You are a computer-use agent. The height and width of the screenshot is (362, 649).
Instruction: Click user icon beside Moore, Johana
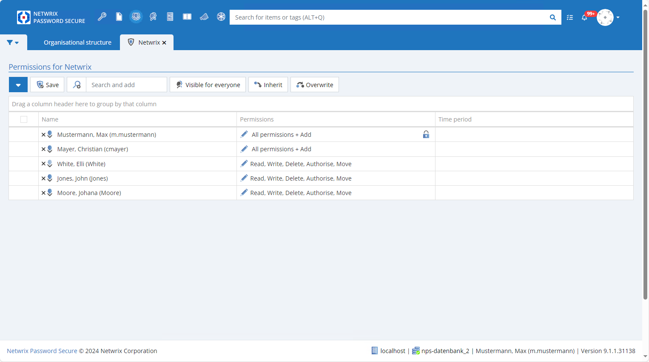coord(50,192)
